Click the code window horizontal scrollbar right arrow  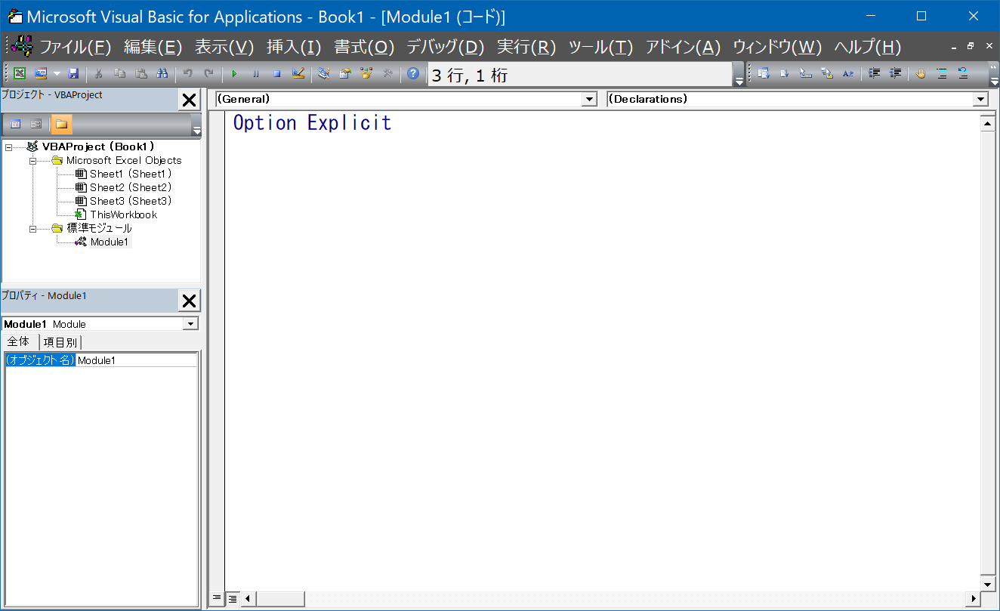pyautogui.click(x=974, y=599)
